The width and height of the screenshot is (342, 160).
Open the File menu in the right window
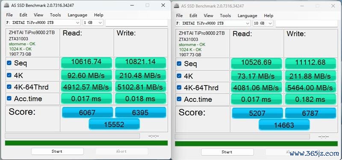coord(179,16)
